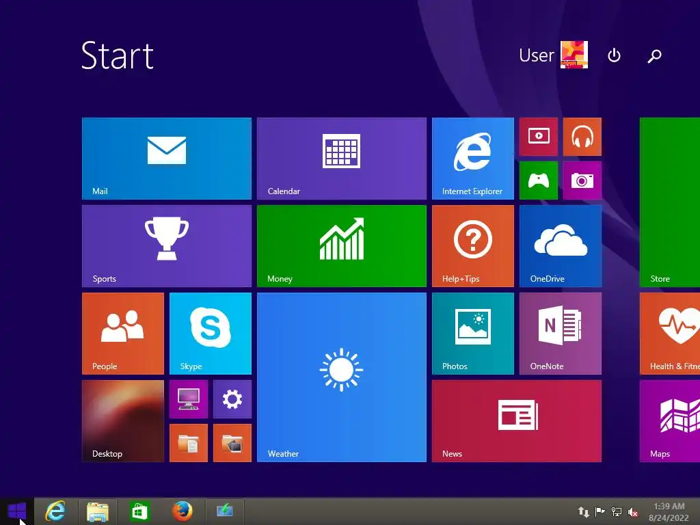Click the network transfer arrows tray icon
The width and height of the screenshot is (700, 525).
(x=584, y=512)
